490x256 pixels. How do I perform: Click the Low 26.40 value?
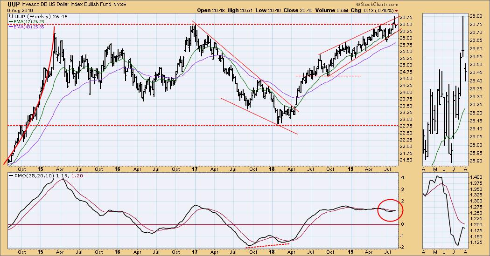tap(268, 10)
